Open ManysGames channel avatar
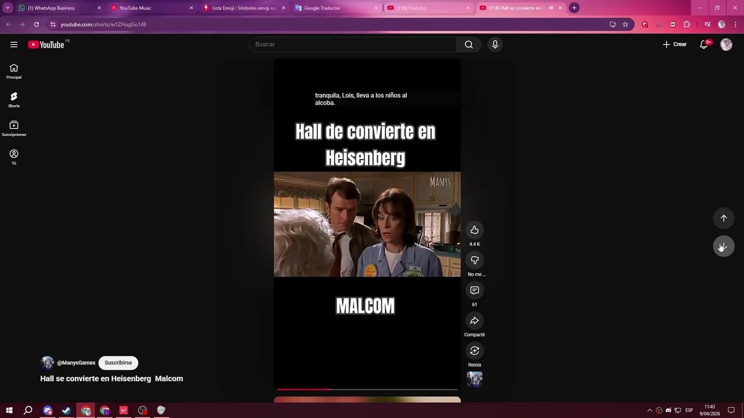Viewport: 744px width, 418px height. (x=47, y=363)
